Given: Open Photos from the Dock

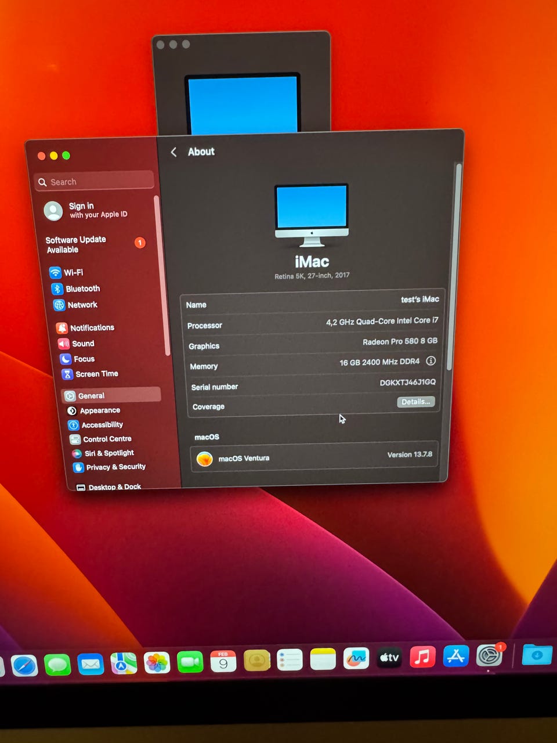Looking at the screenshot, I should click(x=157, y=662).
